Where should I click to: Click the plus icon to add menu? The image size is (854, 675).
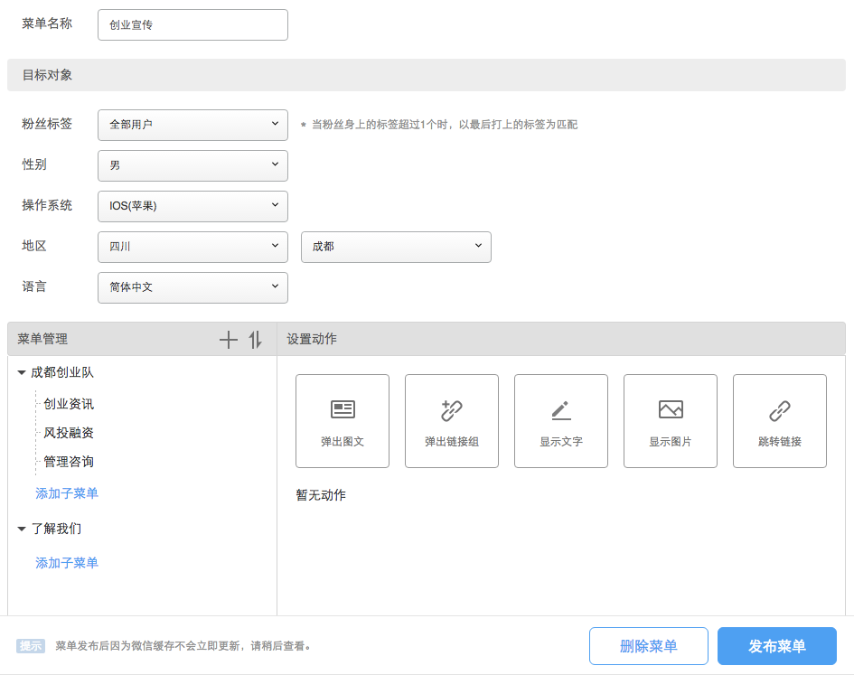pyautogui.click(x=229, y=340)
